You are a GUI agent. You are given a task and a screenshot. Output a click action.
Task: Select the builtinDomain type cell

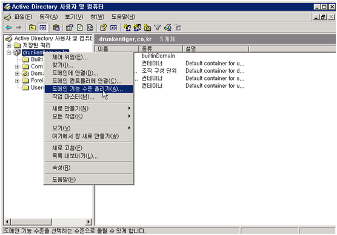tap(158, 56)
